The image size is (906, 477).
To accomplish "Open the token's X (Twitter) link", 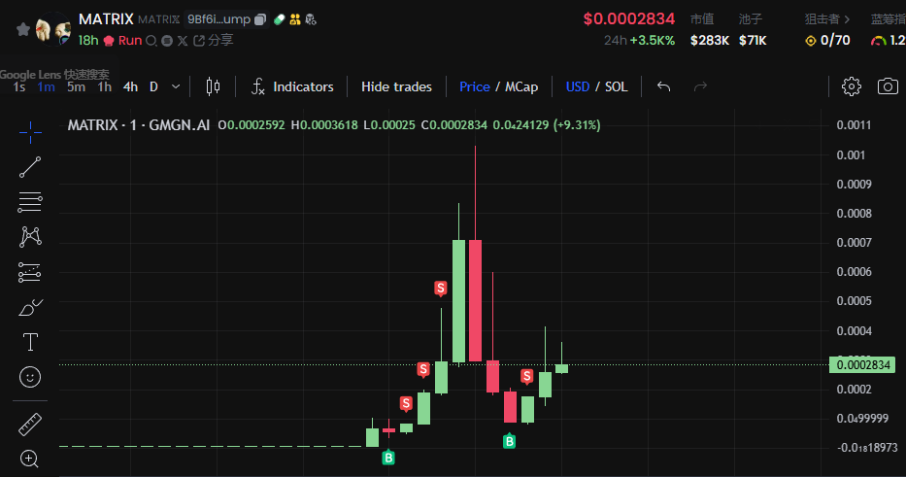I will pos(183,41).
